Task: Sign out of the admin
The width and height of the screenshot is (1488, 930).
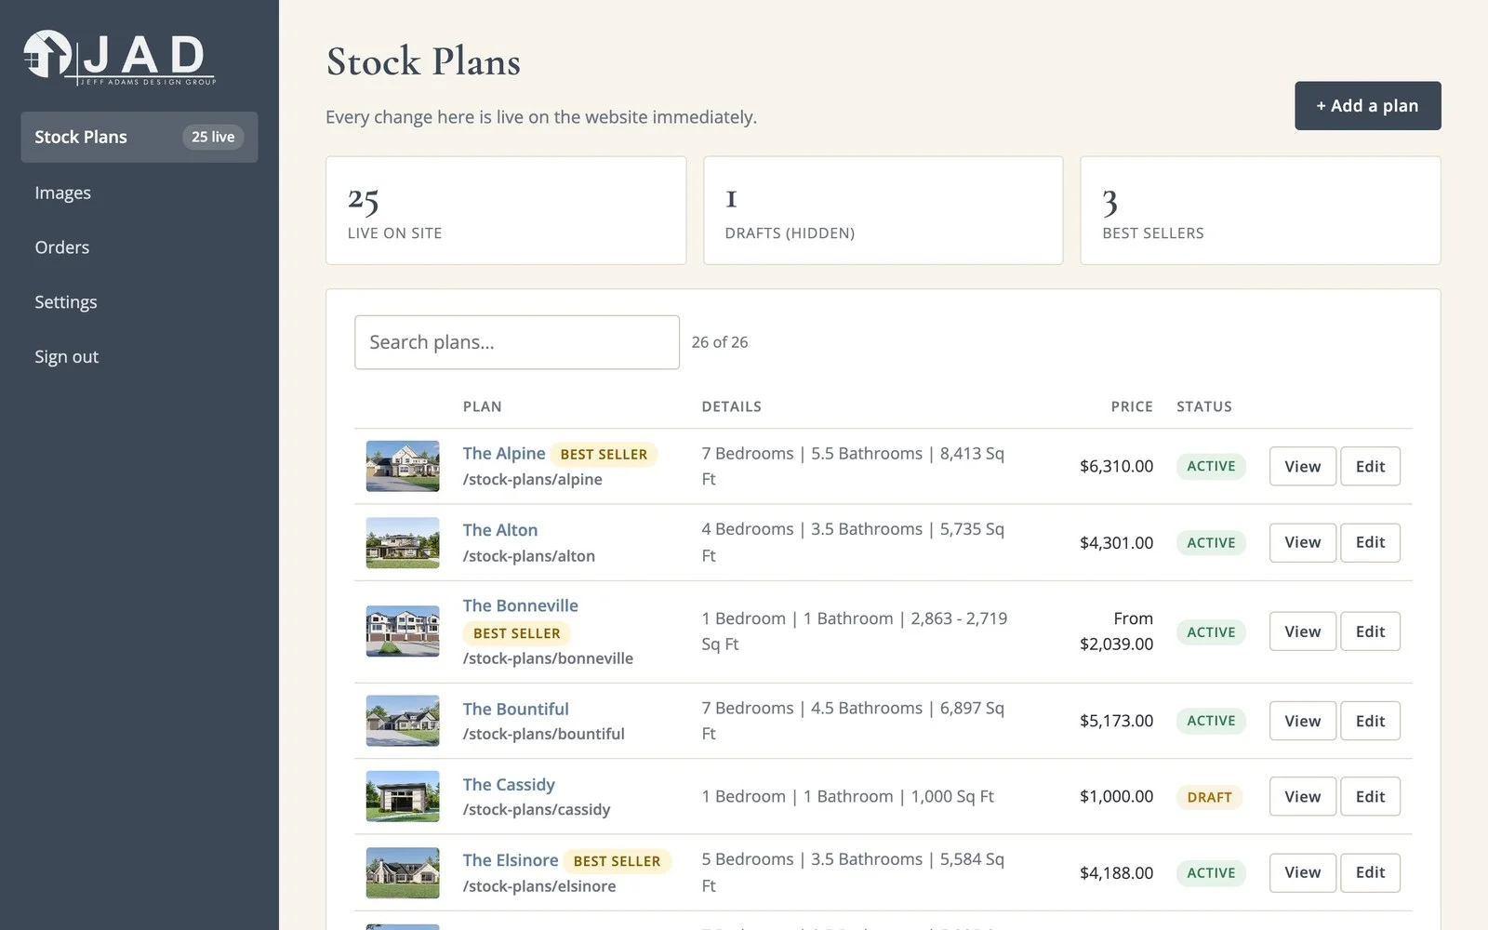Action: coord(67,357)
